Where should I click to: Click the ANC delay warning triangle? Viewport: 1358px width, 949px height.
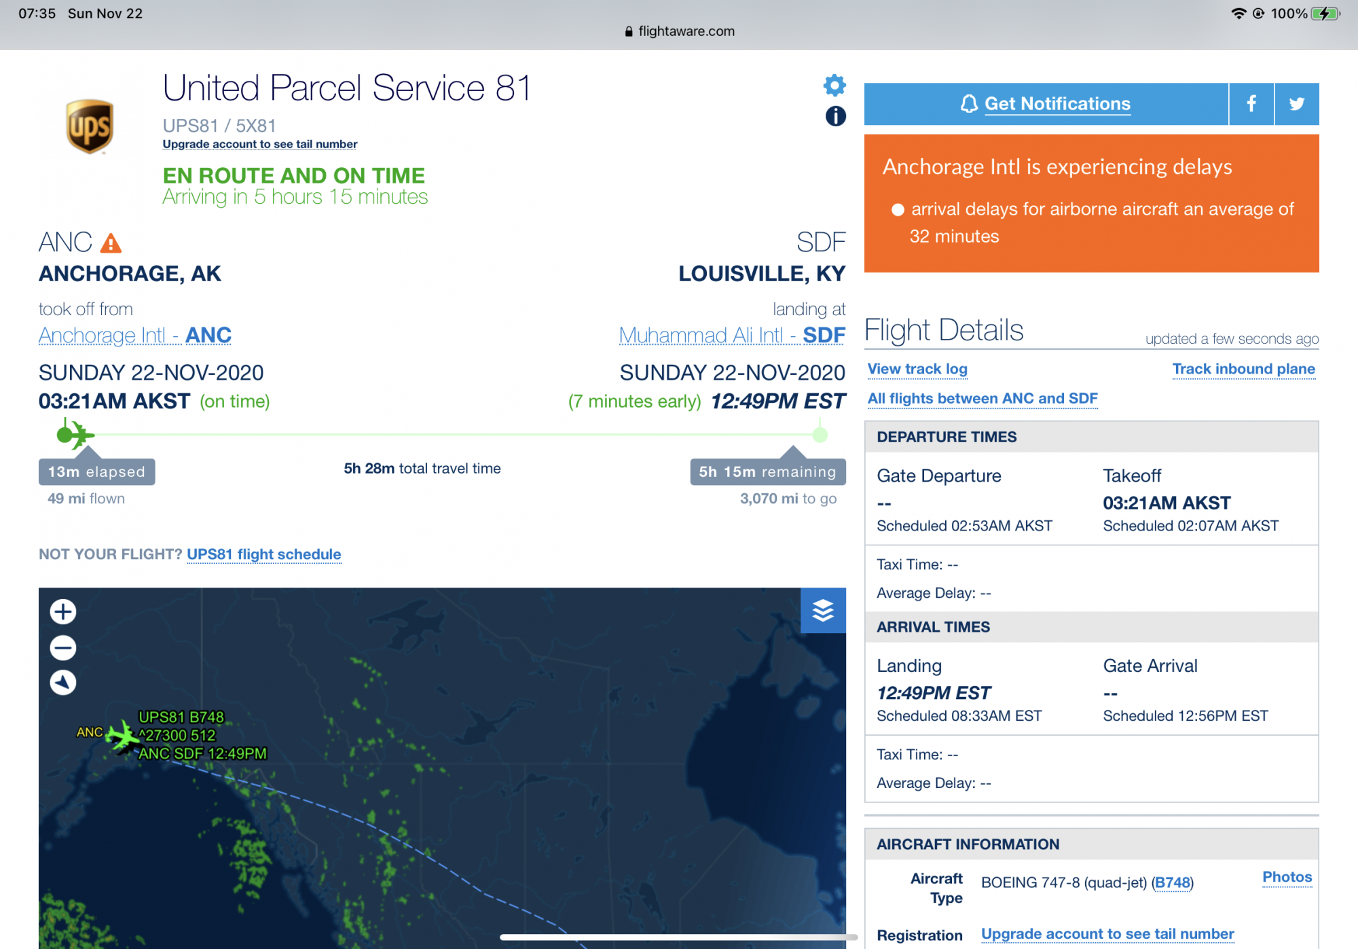tap(111, 243)
